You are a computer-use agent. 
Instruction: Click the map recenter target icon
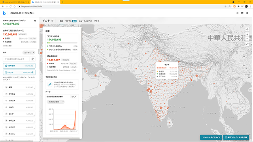click(x=247, y=30)
